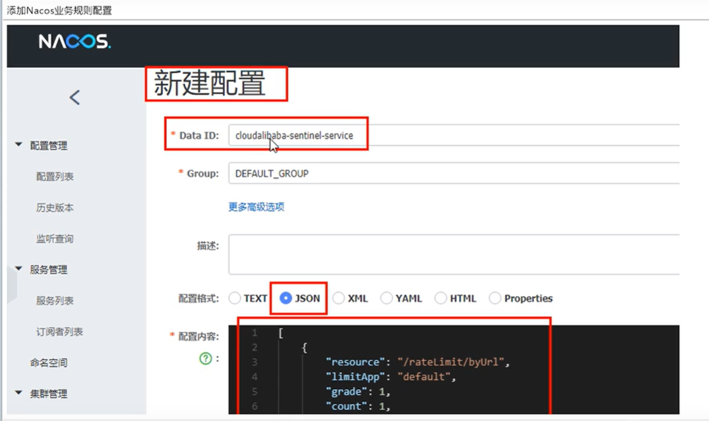
Task: Open 命名空间 in sidebar
Action: (48, 362)
